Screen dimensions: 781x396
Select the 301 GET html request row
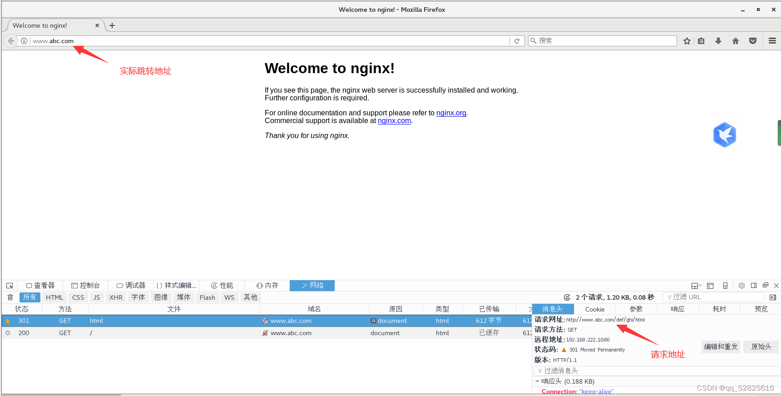point(267,321)
